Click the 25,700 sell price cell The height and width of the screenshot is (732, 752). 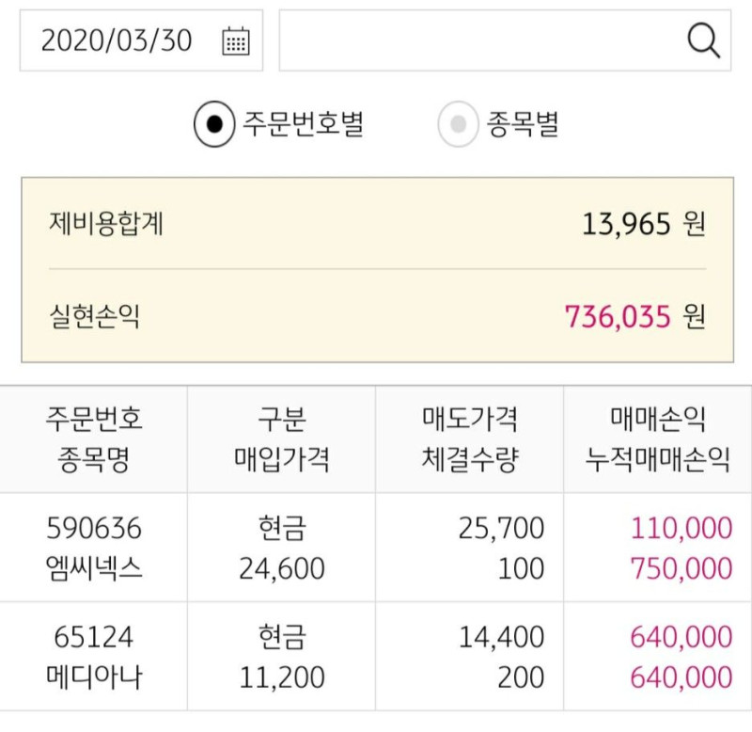501,528
